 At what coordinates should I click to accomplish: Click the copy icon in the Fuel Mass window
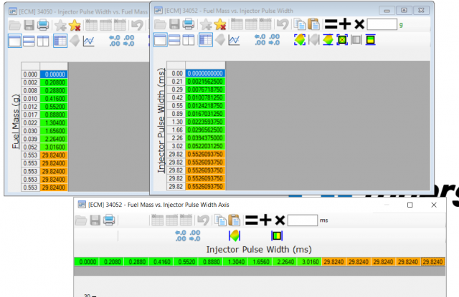[300, 24]
